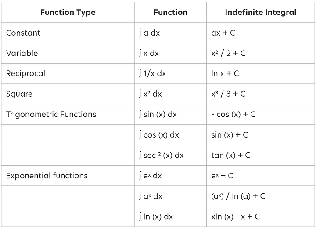316x228 pixels.
Task: Select the Trigonometric Functions label
Action: pos(51,114)
